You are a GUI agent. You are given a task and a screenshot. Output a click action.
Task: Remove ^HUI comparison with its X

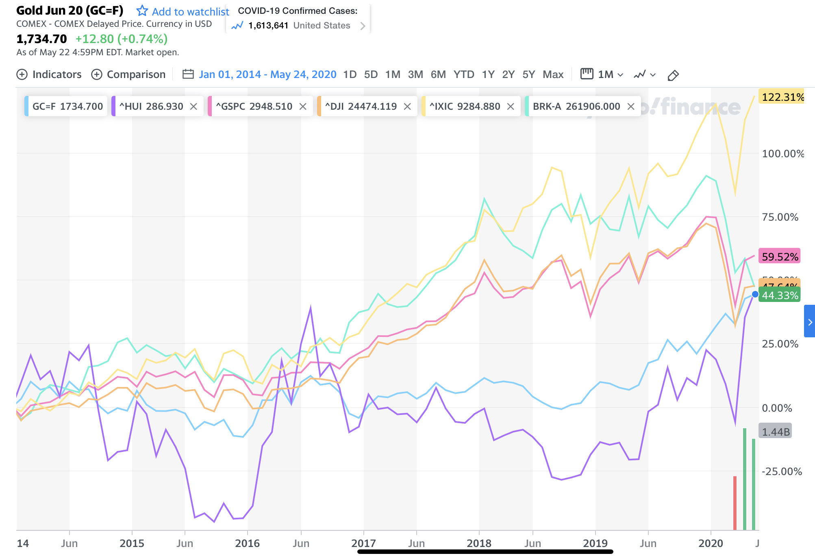[x=193, y=106]
